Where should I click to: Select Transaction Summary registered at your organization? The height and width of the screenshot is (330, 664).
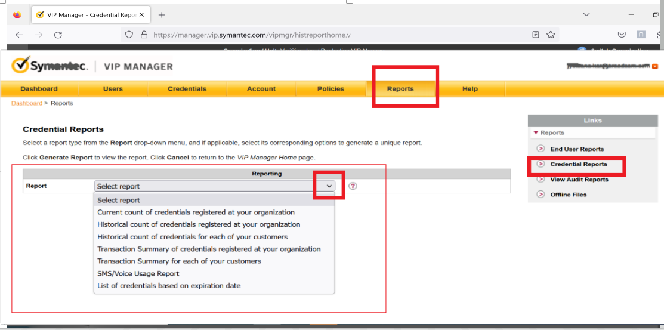pos(214,249)
